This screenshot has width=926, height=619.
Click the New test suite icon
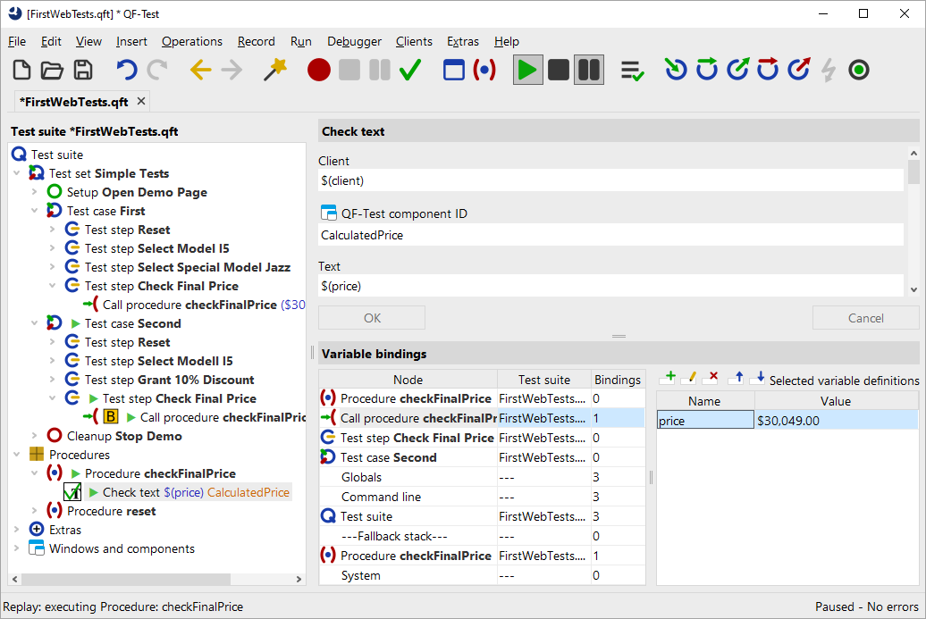click(x=21, y=70)
